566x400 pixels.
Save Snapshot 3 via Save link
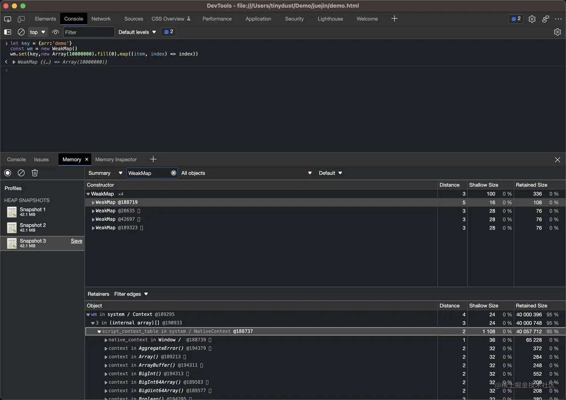tap(76, 241)
